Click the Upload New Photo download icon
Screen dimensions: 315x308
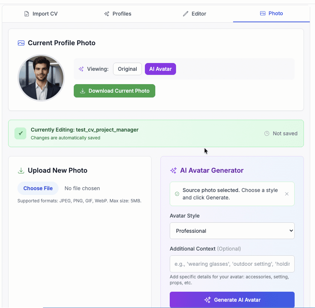pyautogui.click(x=21, y=170)
